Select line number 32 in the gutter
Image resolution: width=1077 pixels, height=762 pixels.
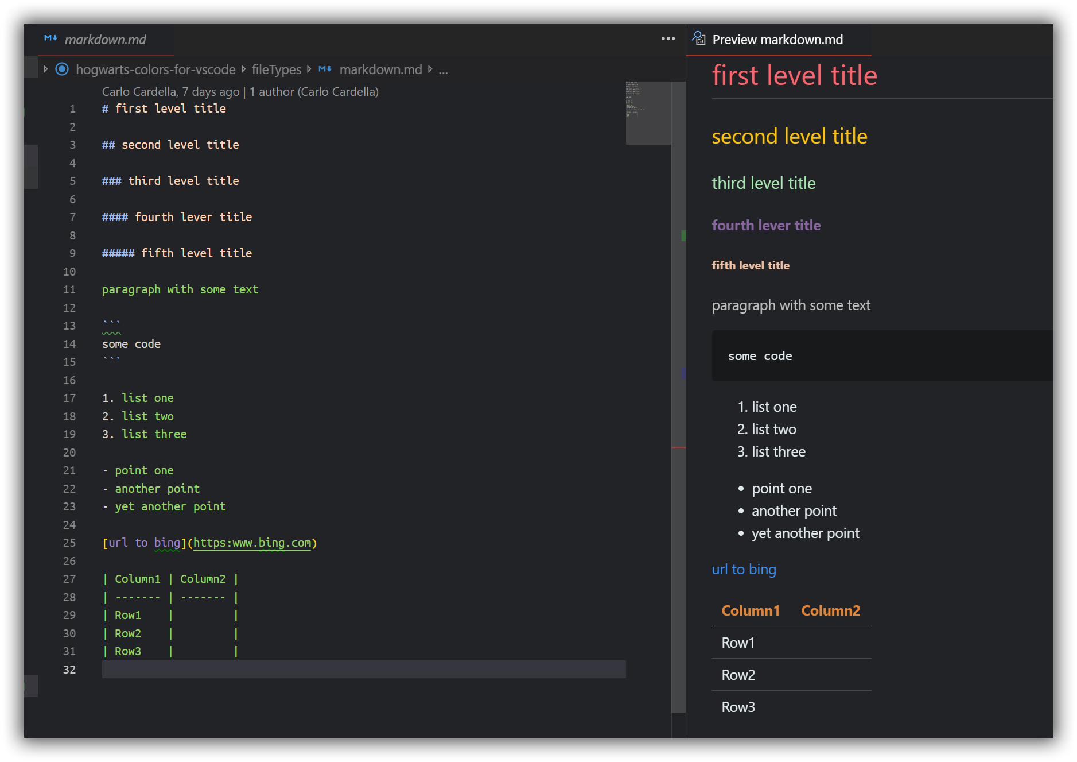coord(69,670)
